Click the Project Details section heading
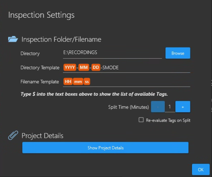Image resolution: width=212 pixels, height=177 pixels. click(43, 136)
